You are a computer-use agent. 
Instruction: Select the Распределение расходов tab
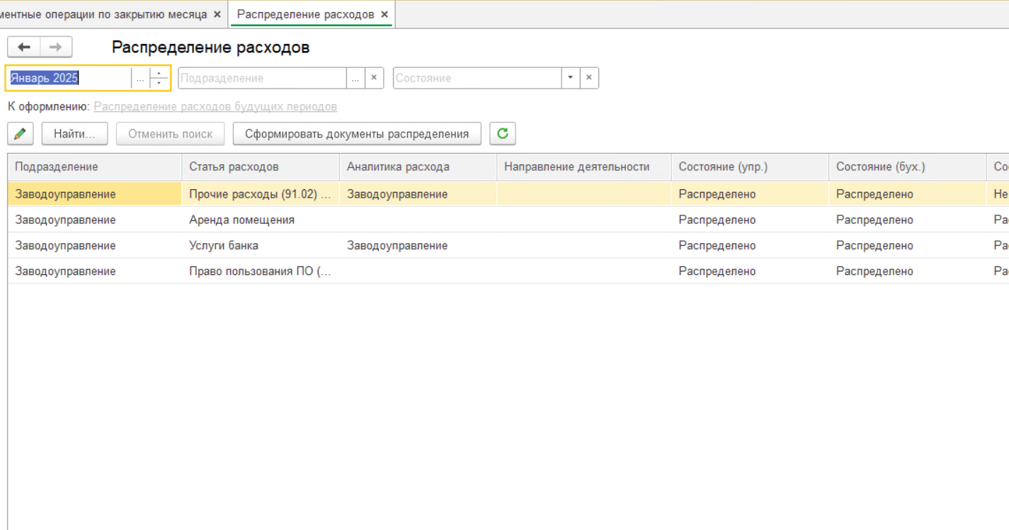tap(305, 14)
